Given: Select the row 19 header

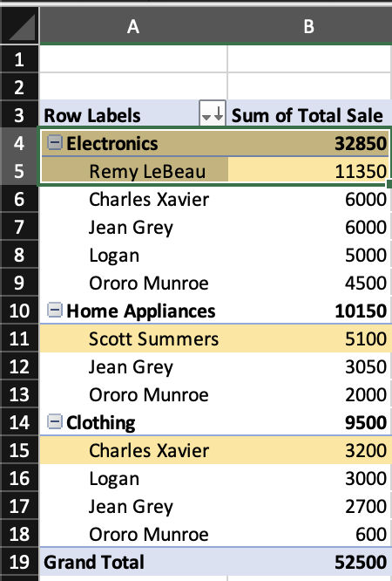Looking at the screenshot, I should [19, 562].
